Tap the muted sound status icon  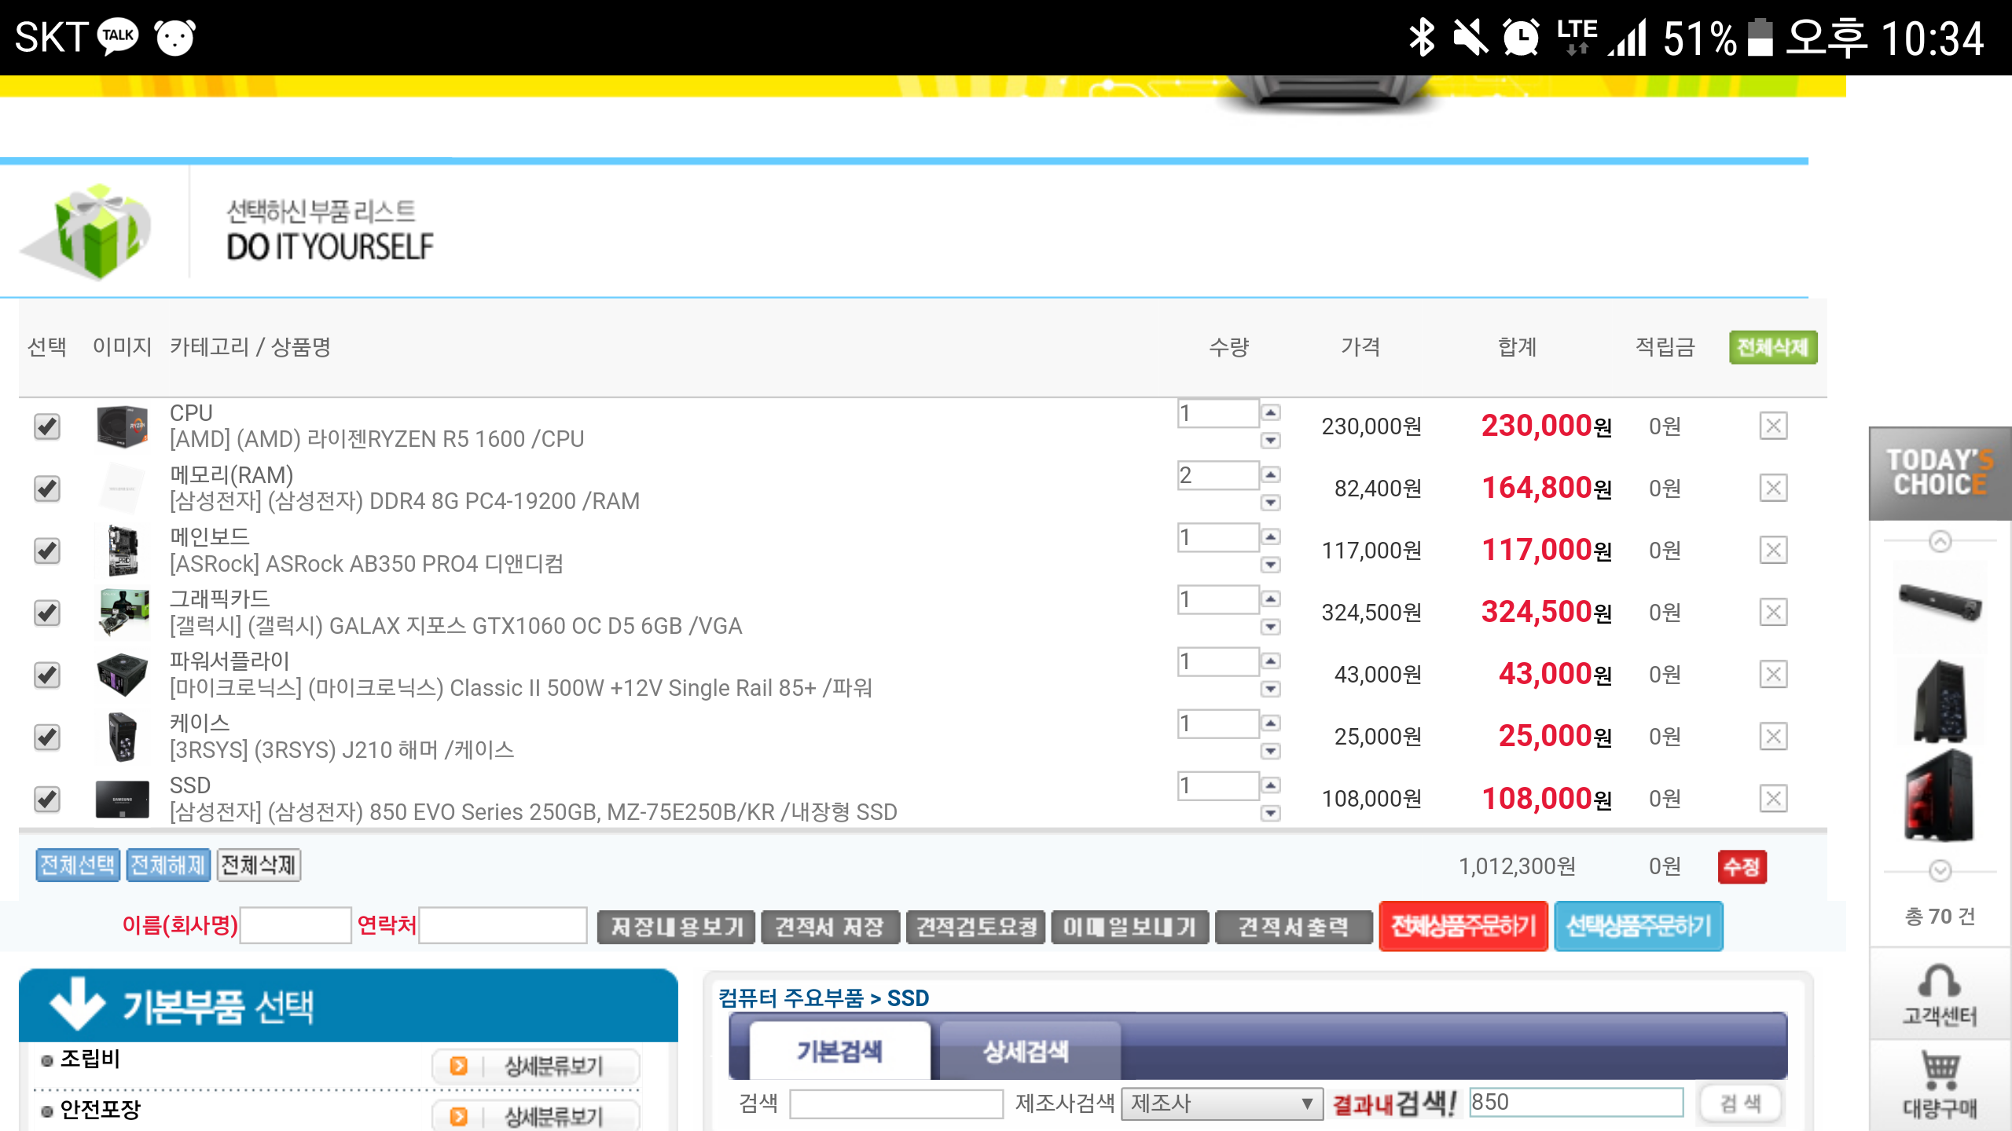pyautogui.click(x=1470, y=37)
